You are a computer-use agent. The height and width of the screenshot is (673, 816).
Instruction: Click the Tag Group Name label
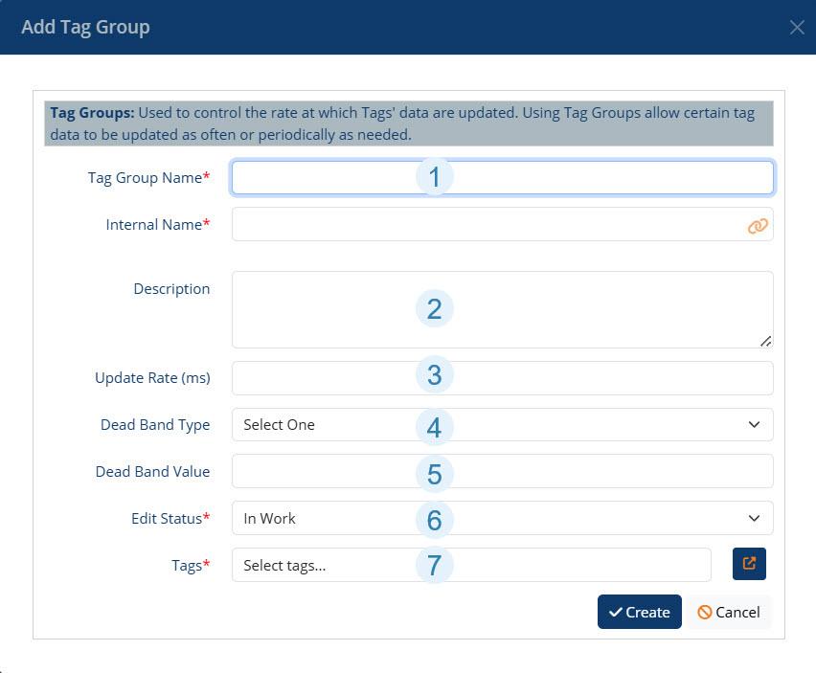click(x=147, y=178)
